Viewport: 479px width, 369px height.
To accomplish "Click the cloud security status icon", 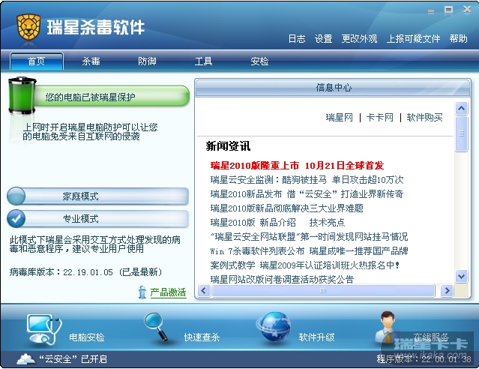I will click(26, 358).
